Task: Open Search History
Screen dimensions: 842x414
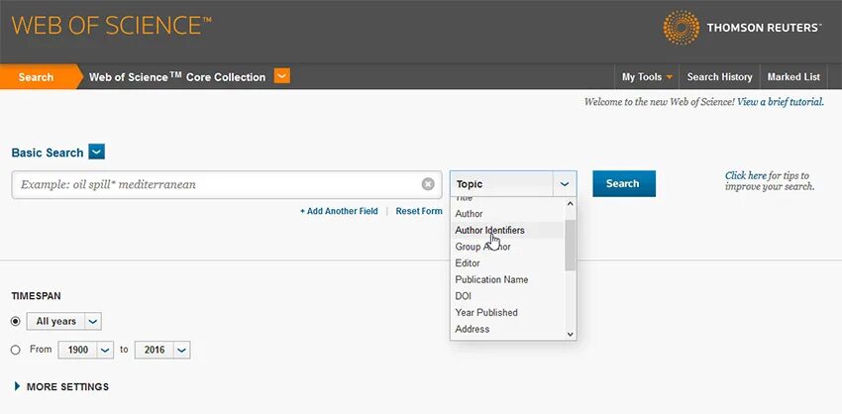Action: click(x=719, y=77)
